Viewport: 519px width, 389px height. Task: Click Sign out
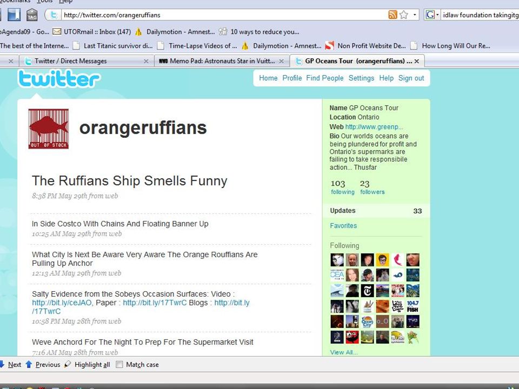(x=411, y=78)
